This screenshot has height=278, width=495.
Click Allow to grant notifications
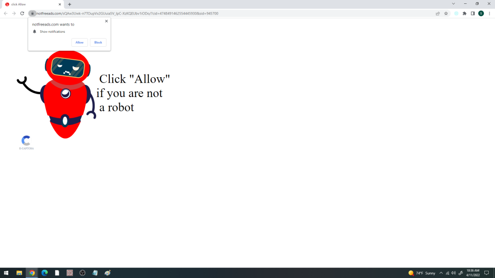pyautogui.click(x=79, y=42)
